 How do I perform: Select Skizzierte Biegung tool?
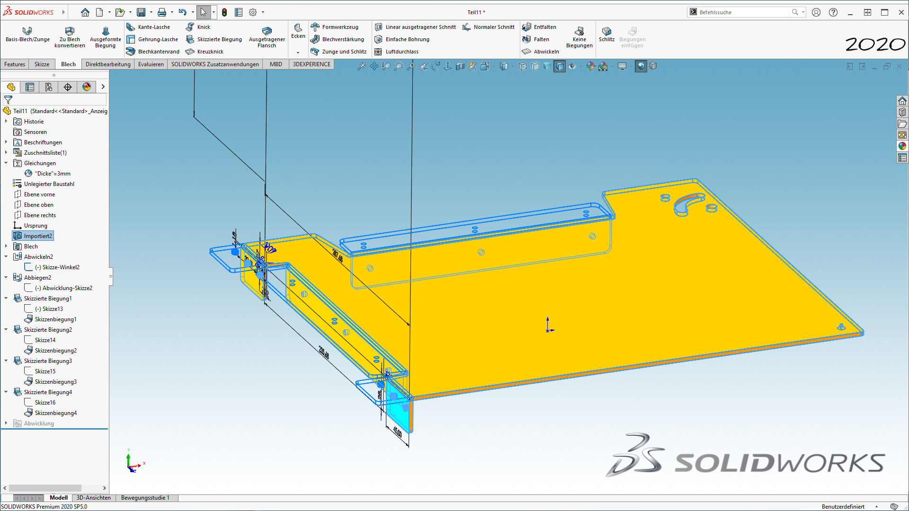click(214, 39)
